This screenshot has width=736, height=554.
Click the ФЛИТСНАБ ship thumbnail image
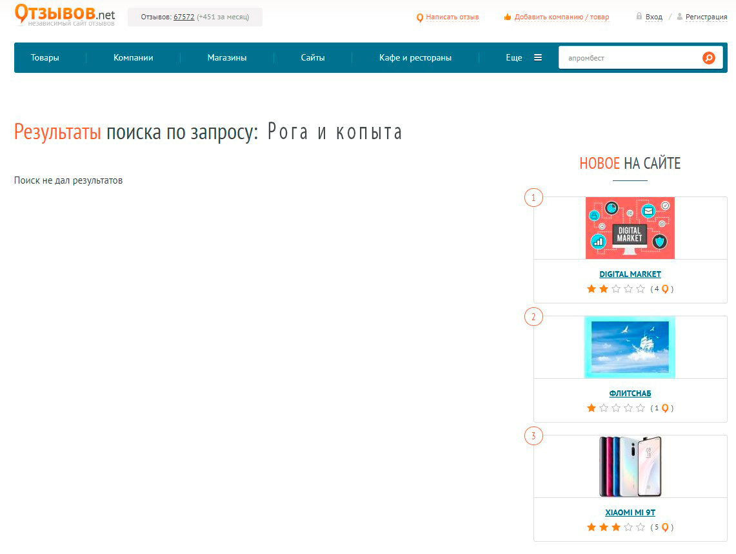click(630, 347)
